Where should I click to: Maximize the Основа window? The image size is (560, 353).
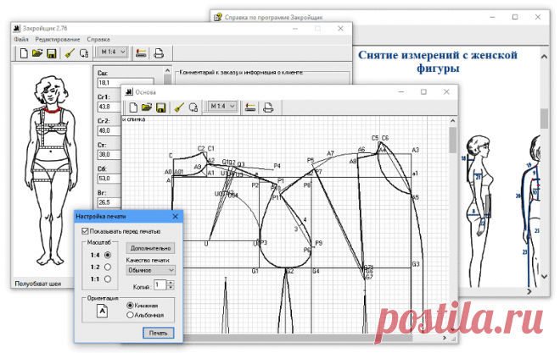[x=423, y=92]
